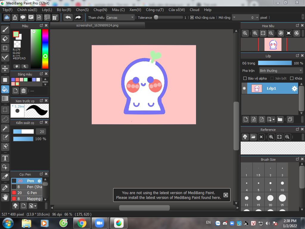This screenshot has height=229, width=305.
Task: Open Chrome from the taskbar
Action: click(82, 223)
